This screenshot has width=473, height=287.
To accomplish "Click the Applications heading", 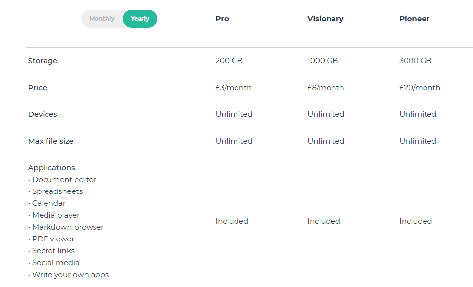I will 51,168.
